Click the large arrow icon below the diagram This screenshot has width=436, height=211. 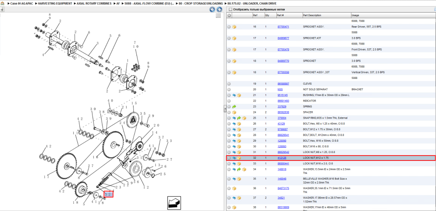pyautogui.click(x=174, y=203)
